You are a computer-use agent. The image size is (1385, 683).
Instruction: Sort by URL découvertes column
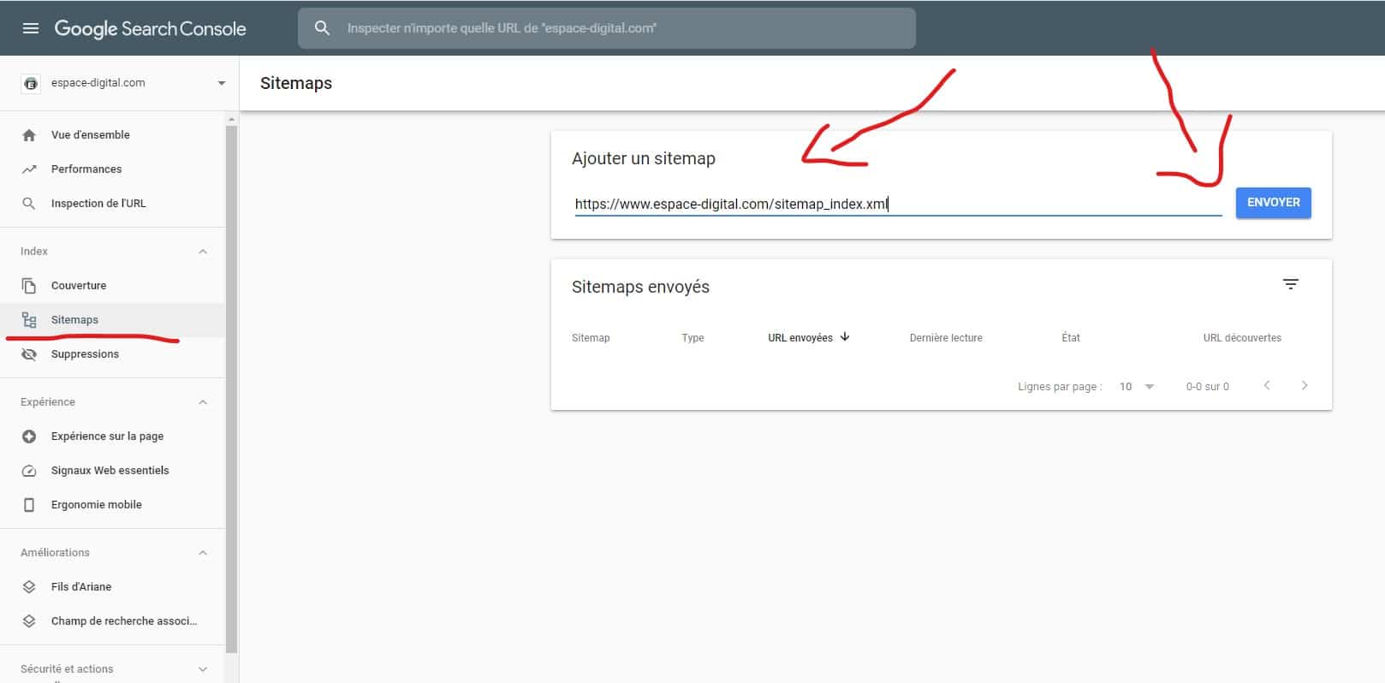tap(1242, 338)
